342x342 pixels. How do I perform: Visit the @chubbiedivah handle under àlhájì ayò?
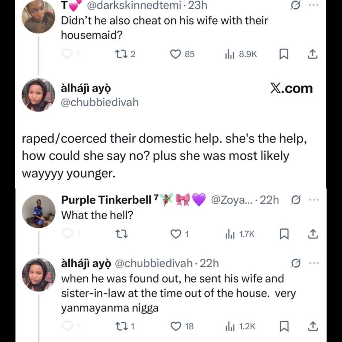[x=100, y=102]
